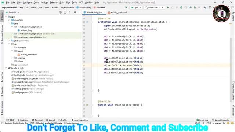
Task: Open the AVD Manager icon
Action: tap(210, 7)
